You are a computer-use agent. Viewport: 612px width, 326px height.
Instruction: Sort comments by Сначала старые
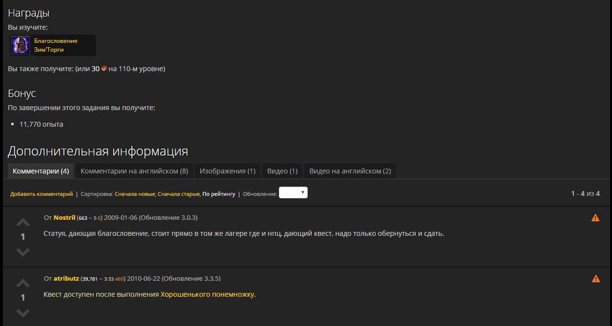click(x=179, y=194)
